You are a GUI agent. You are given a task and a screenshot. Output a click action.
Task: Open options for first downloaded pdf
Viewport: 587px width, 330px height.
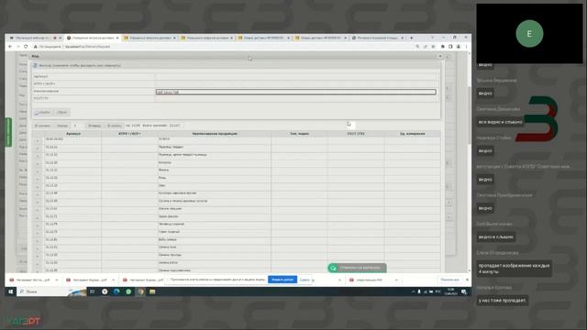tap(57, 280)
